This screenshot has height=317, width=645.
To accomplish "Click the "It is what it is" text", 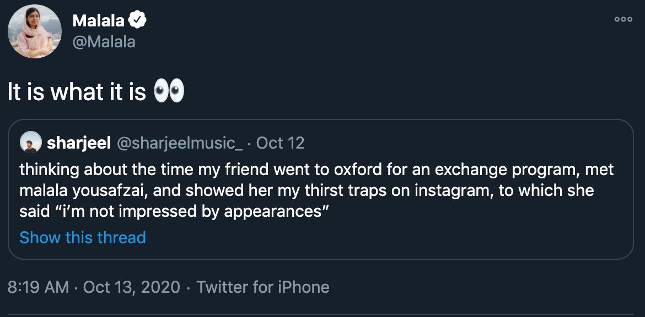I will [x=77, y=92].
